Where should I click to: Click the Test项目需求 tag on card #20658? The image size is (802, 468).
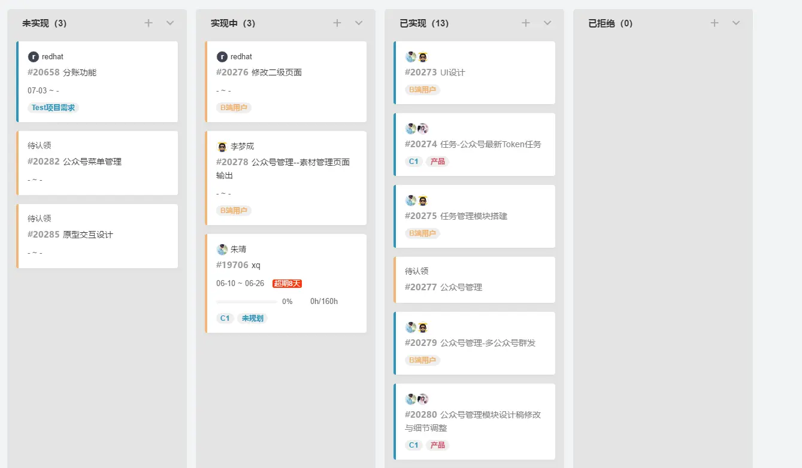pos(52,107)
